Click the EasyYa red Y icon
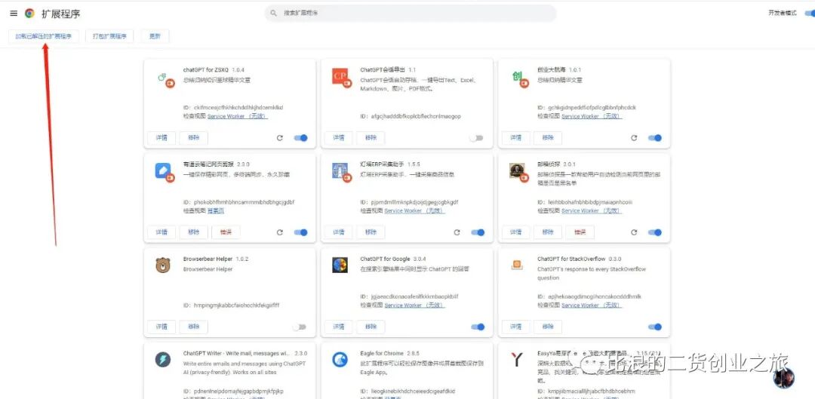Screen dimensions: 815x399 [517, 360]
